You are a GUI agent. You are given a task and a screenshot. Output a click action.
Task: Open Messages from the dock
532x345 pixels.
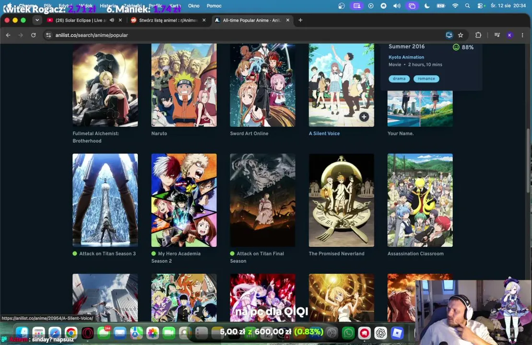[104, 333]
